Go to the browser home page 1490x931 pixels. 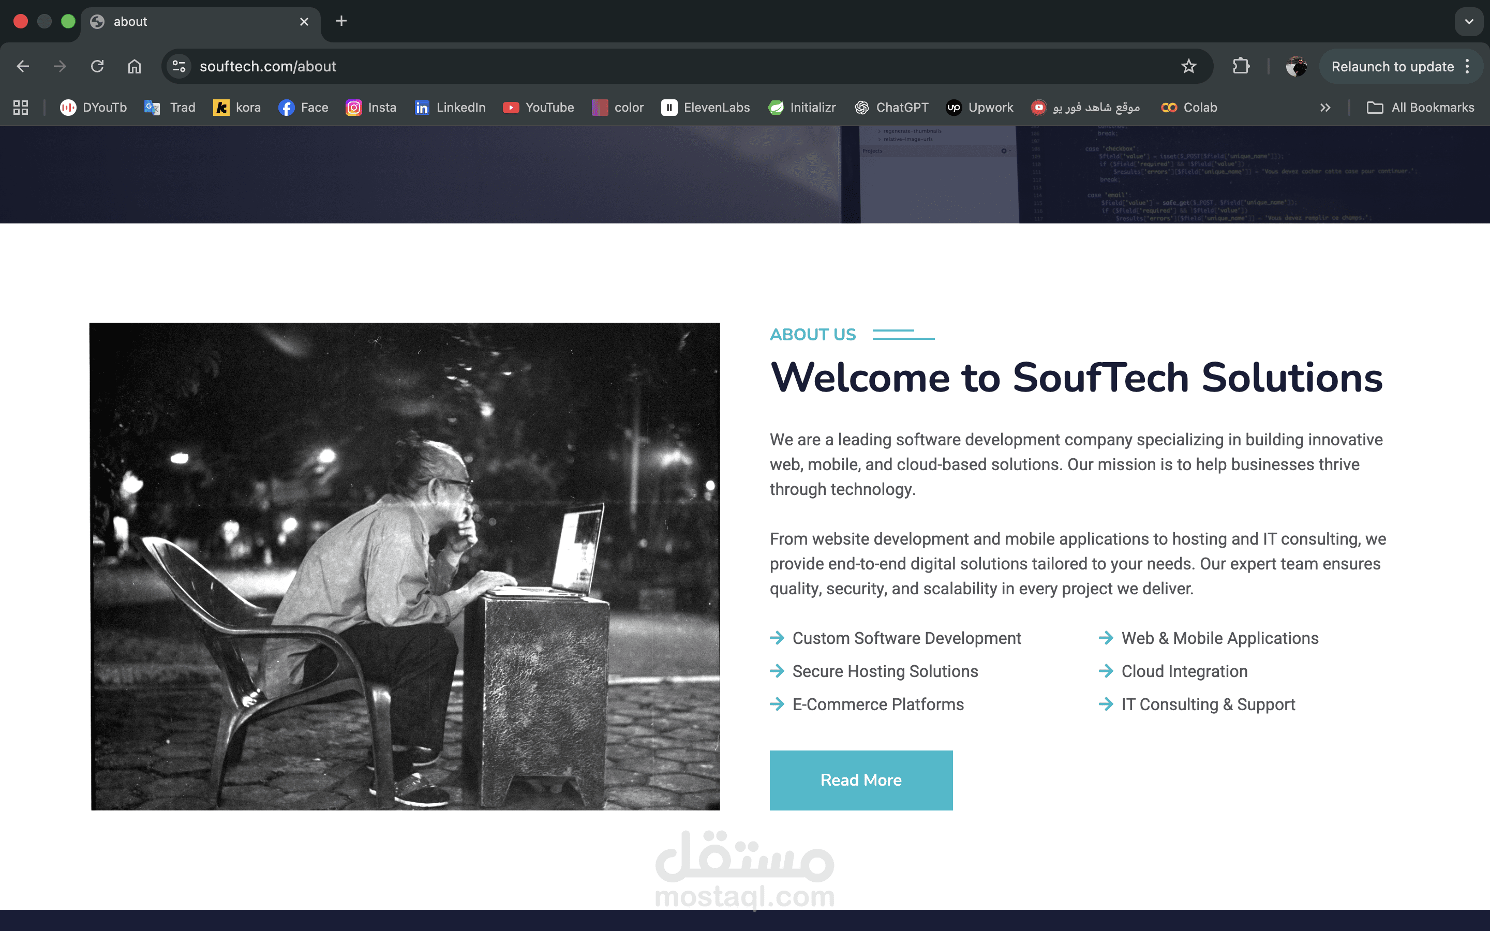tap(134, 67)
